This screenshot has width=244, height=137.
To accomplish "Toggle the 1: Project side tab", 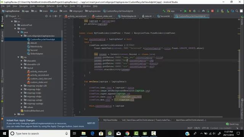I will pyautogui.click(x=2, y=21).
